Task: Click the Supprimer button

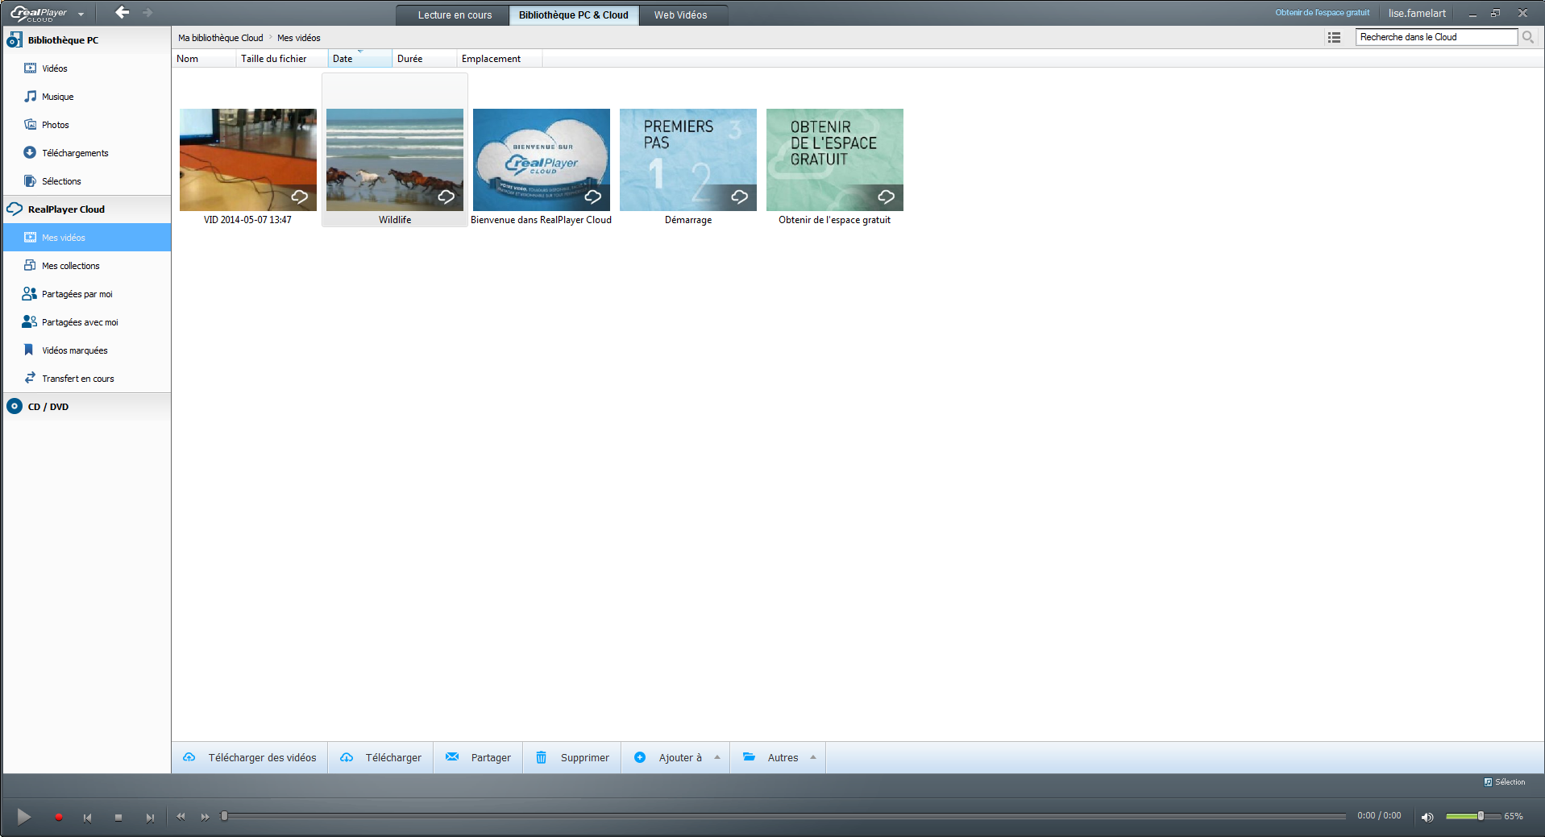Action: [572, 757]
